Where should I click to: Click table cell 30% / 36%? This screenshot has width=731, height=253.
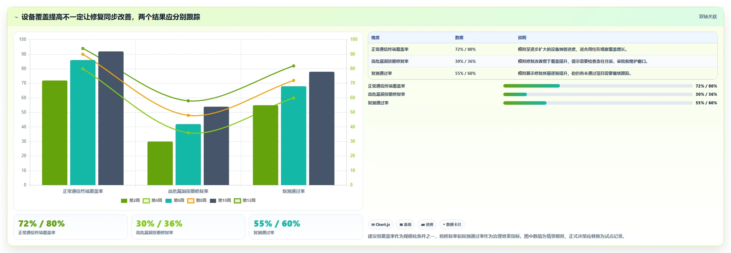[465, 61]
